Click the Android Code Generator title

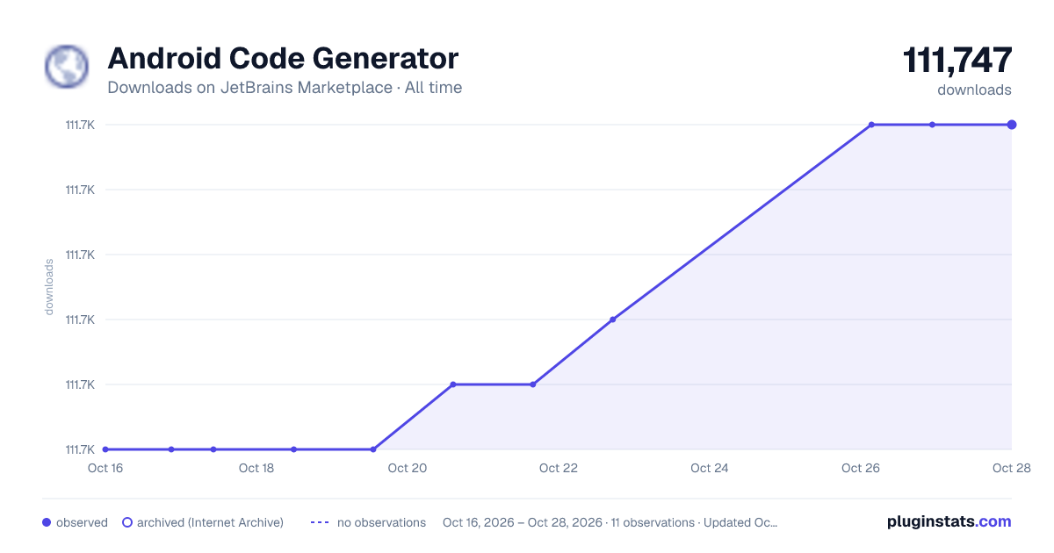click(283, 59)
